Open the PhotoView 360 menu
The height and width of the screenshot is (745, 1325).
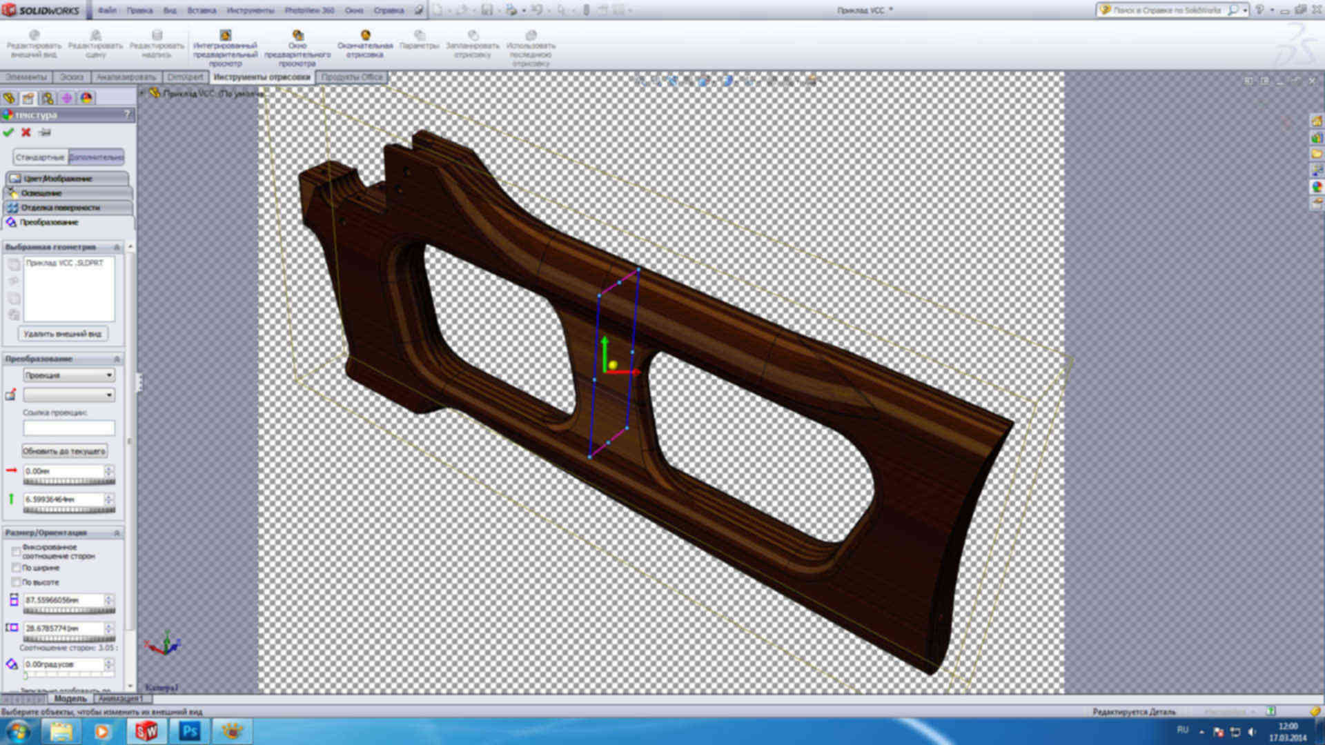coord(309,10)
